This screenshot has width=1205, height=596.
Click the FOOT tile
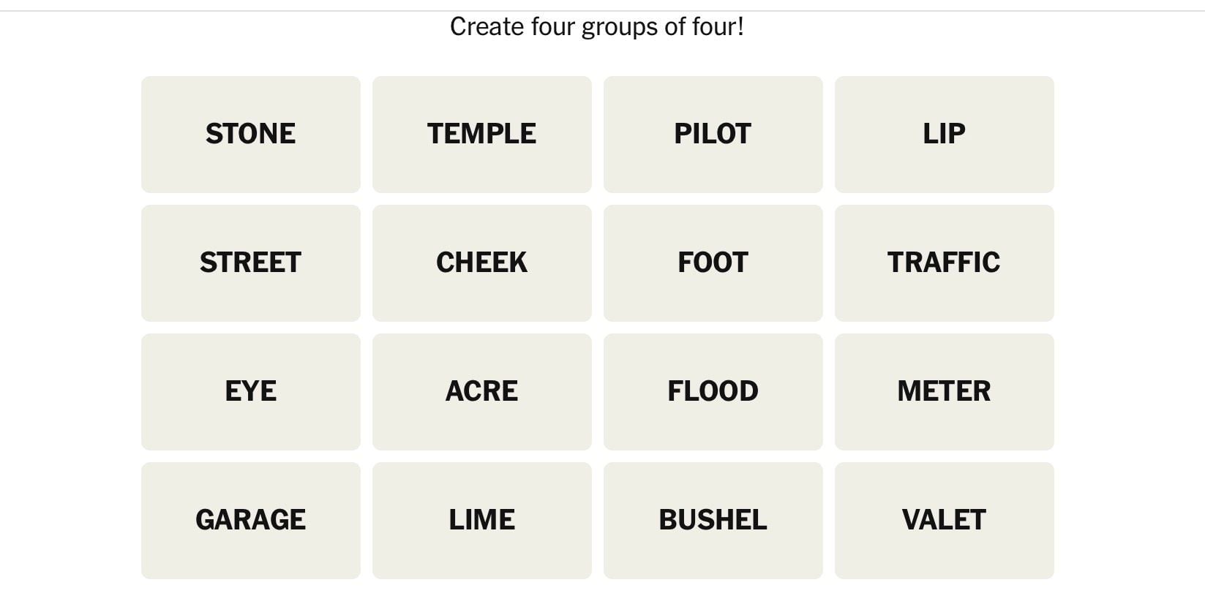(713, 263)
